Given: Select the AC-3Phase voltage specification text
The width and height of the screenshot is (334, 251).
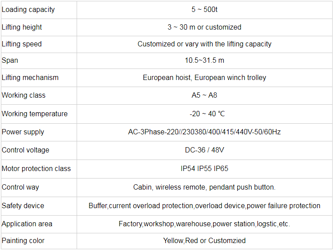Looking at the screenshot, I should pos(204,132).
